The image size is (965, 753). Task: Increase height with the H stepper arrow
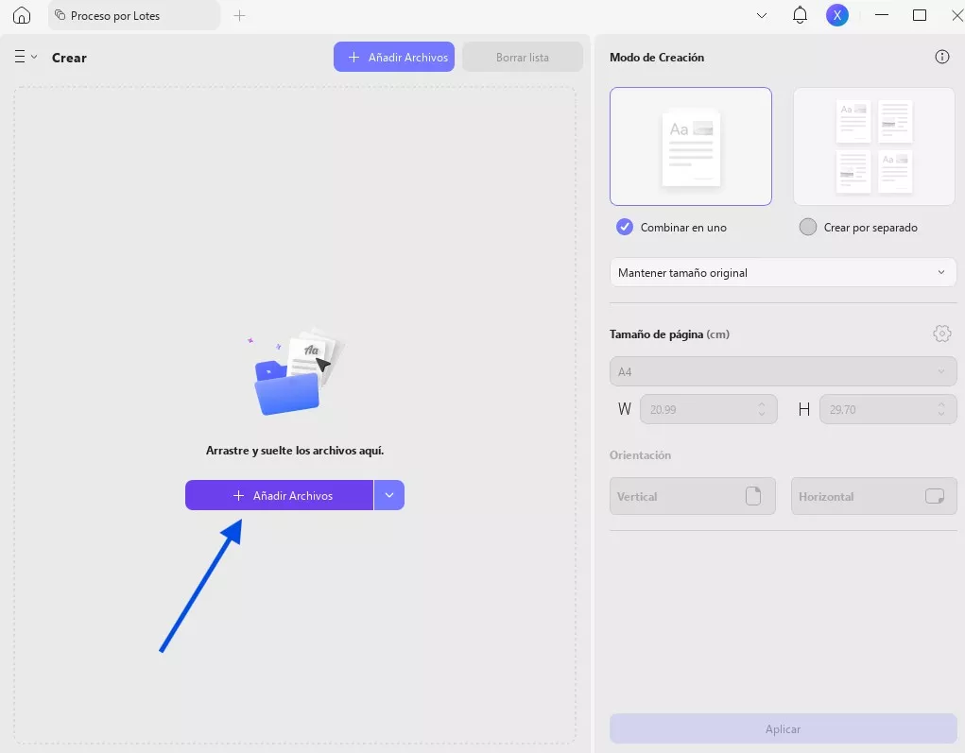(941, 404)
